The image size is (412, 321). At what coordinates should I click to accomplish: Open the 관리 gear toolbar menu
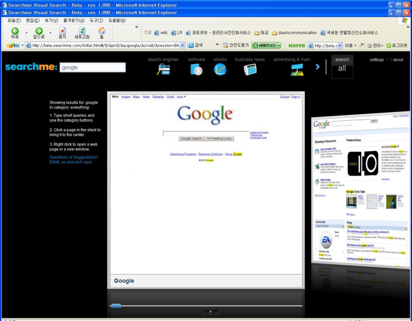[375, 46]
